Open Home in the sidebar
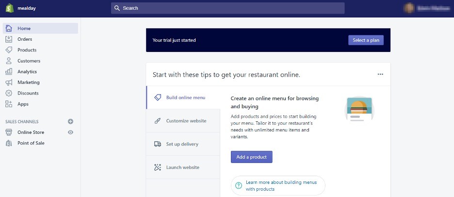The image size is (454, 197). click(40, 29)
